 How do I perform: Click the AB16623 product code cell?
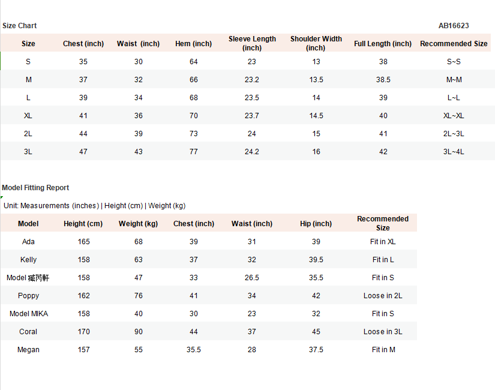[x=454, y=26]
